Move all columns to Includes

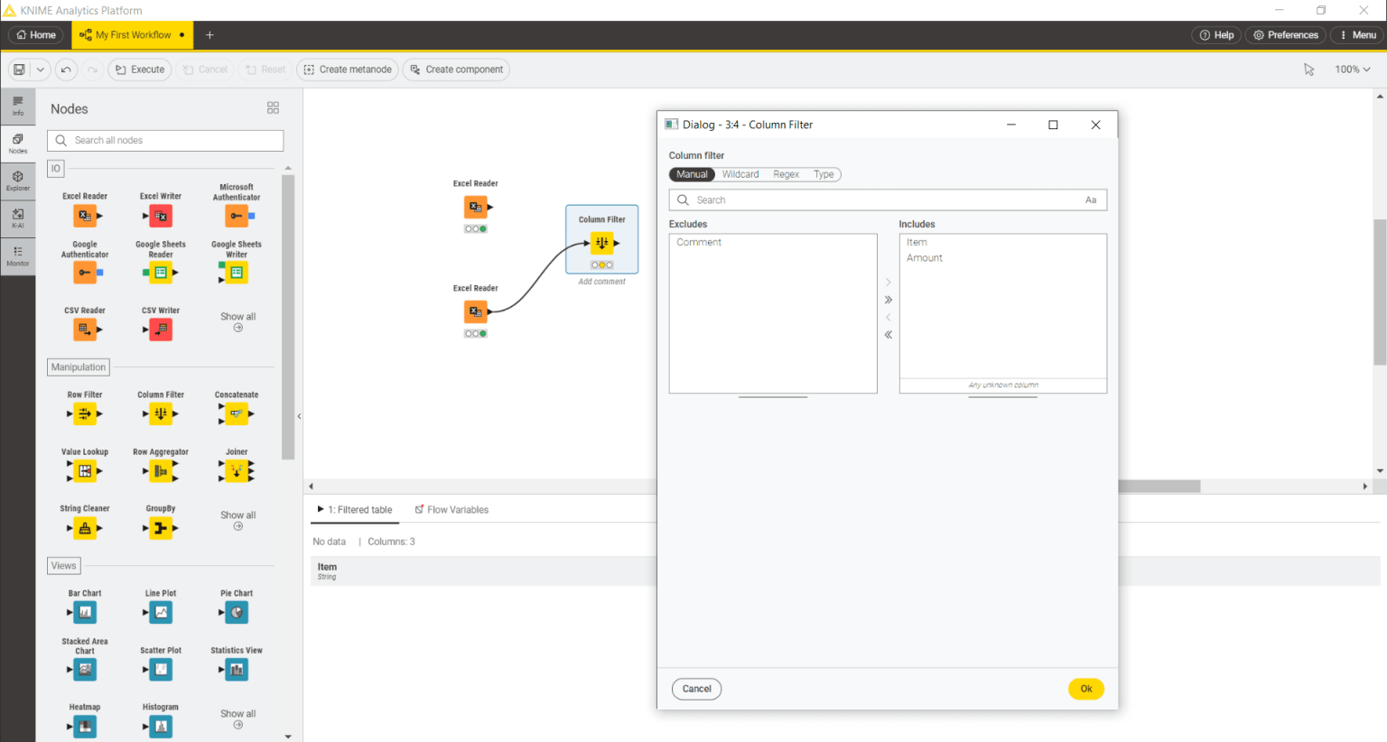pyautogui.click(x=889, y=300)
